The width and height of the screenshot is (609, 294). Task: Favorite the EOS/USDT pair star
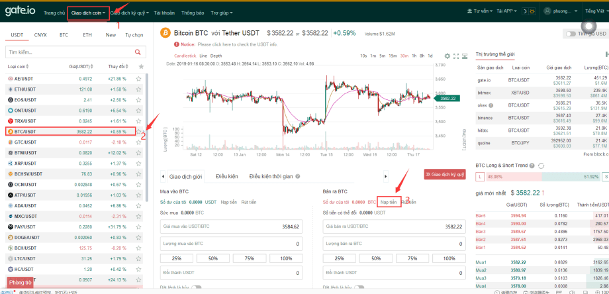(x=138, y=100)
